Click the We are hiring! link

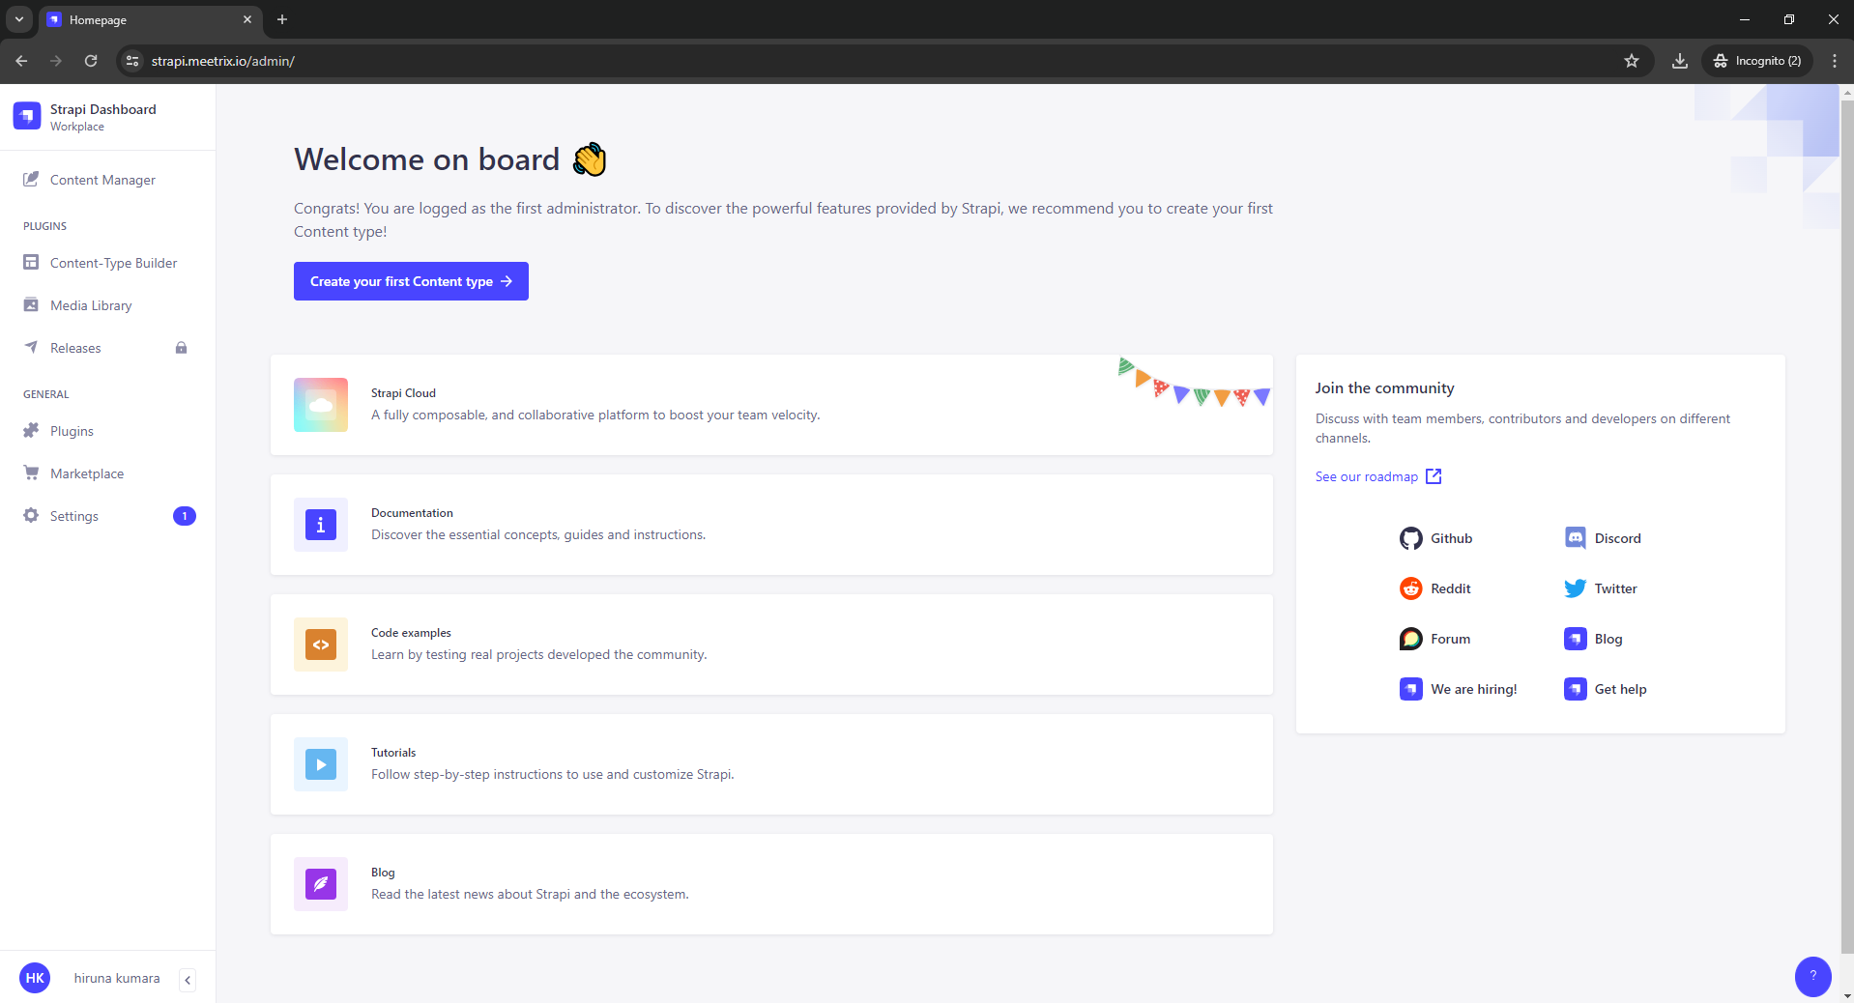(1459, 689)
